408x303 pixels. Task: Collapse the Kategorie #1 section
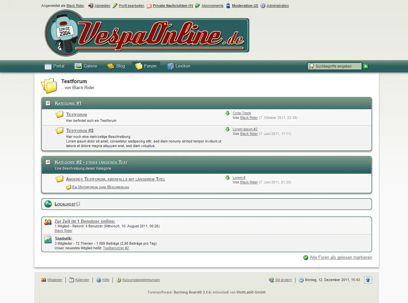coord(48,104)
